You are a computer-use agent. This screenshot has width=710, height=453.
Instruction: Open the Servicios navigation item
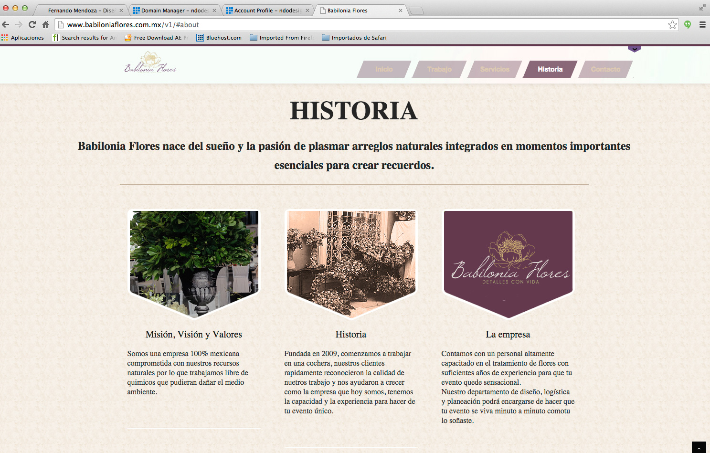[x=495, y=69]
